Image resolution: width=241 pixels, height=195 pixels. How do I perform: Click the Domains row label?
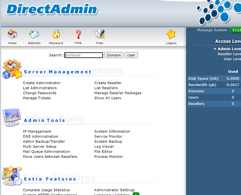point(196,91)
